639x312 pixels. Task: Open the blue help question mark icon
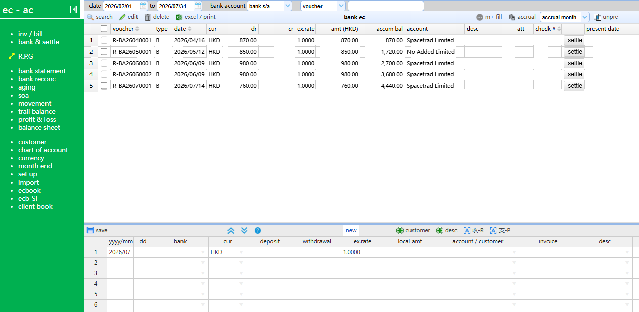tap(258, 230)
